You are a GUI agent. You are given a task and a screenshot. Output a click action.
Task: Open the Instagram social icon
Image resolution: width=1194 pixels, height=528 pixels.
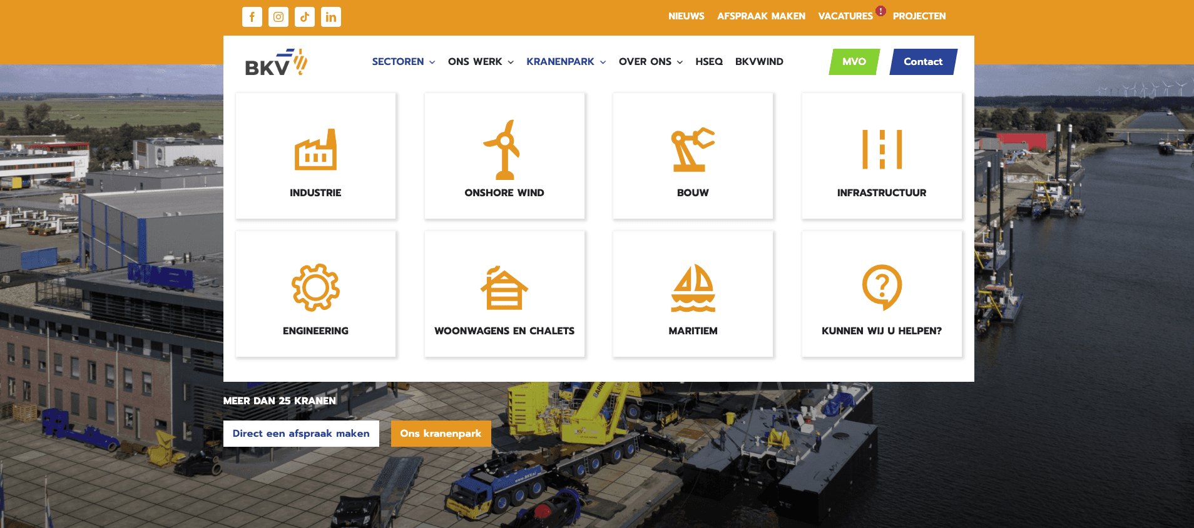click(x=278, y=17)
